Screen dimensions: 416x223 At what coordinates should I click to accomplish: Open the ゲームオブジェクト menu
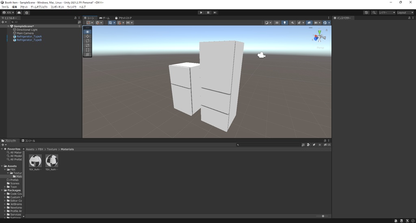click(39, 7)
